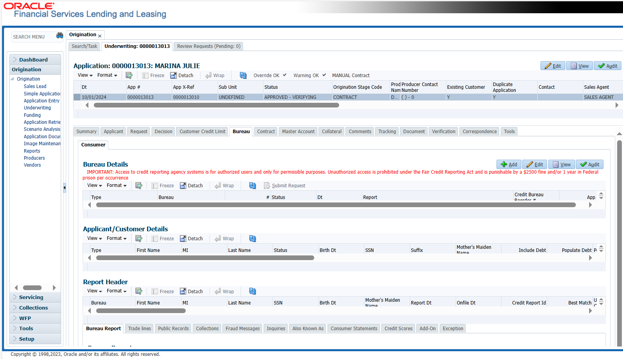Viewport: 623px width, 359px height.
Task: Click Freeze in the Application toolbar
Action: pos(153,76)
